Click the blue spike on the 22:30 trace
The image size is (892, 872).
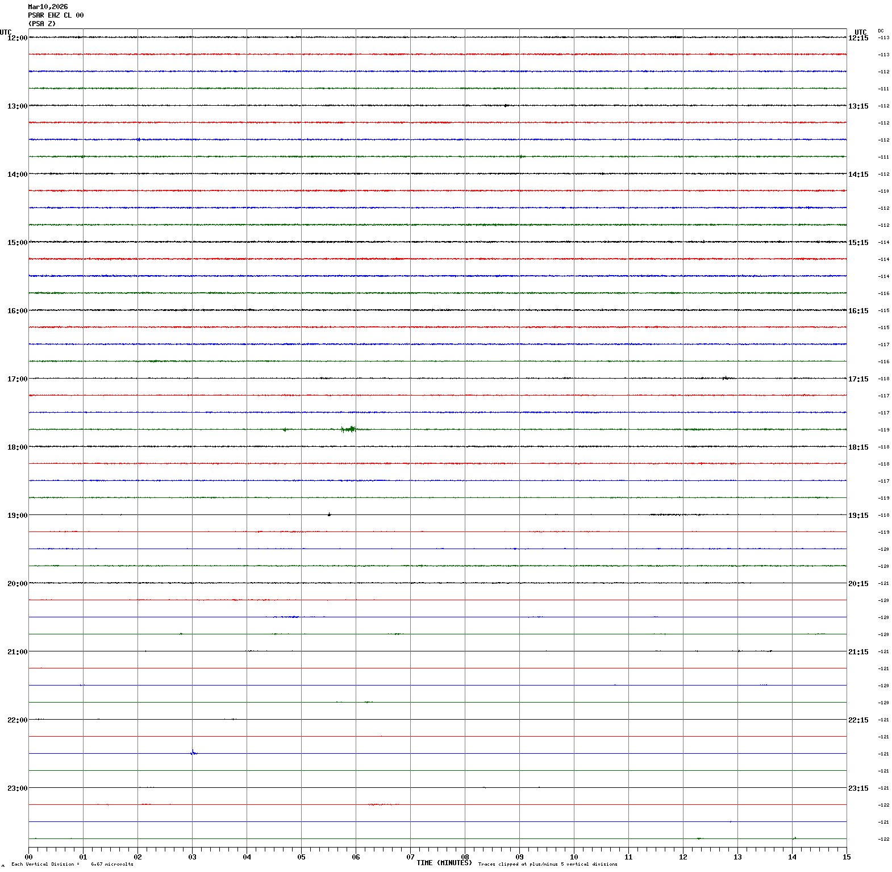click(x=194, y=753)
